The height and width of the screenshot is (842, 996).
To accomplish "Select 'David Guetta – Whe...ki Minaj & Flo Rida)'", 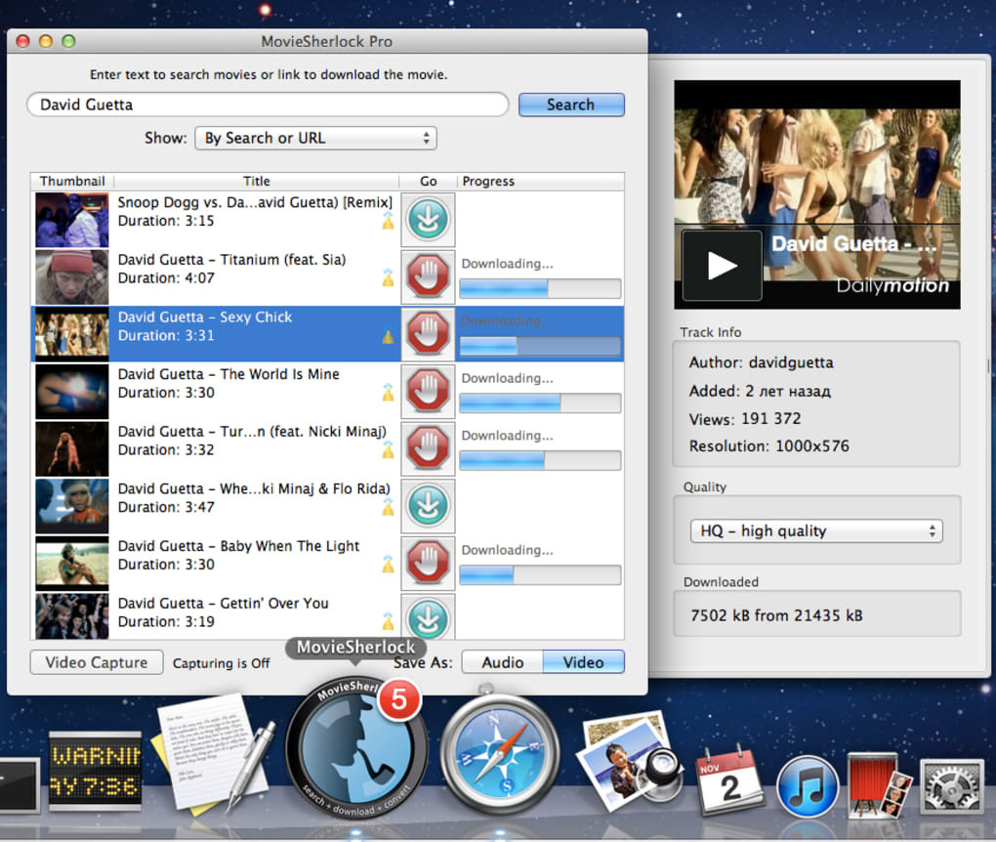I will 327,506.
